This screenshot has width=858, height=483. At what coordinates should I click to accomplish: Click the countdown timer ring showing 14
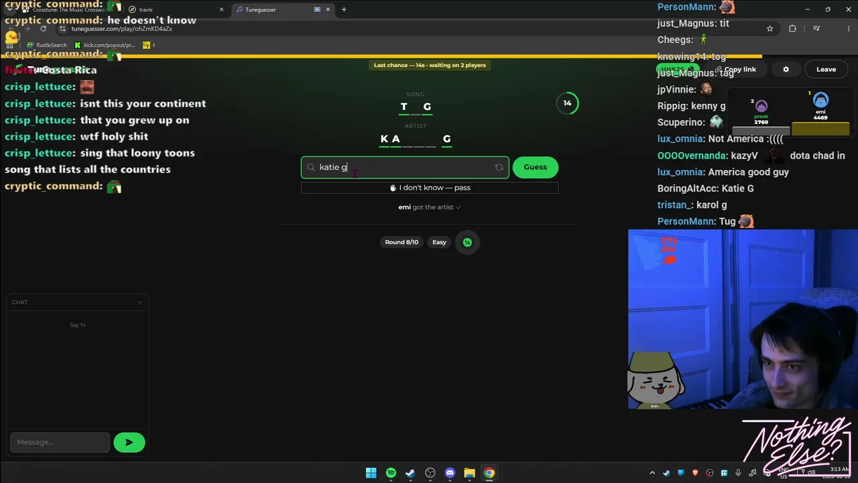(x=567, y=103)
